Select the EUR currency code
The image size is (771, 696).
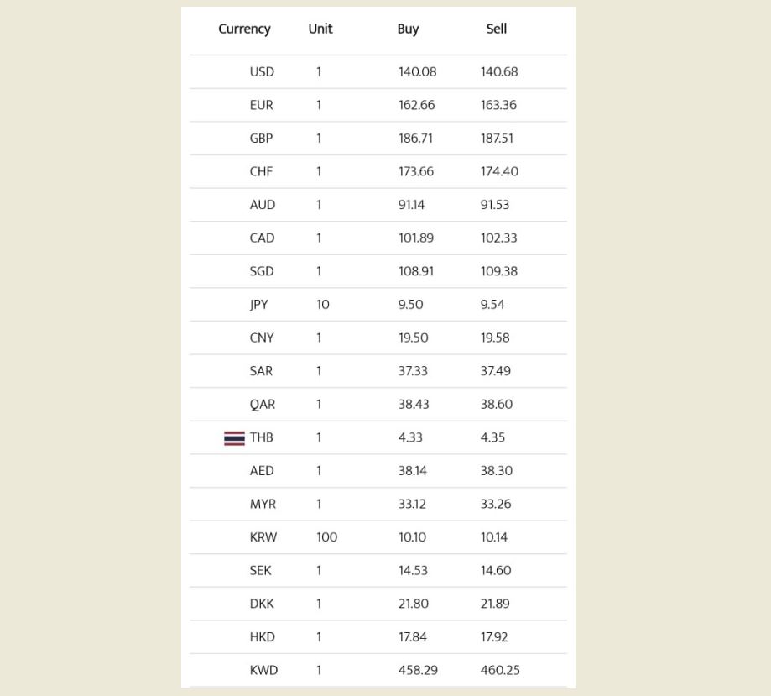coord(261,105)
